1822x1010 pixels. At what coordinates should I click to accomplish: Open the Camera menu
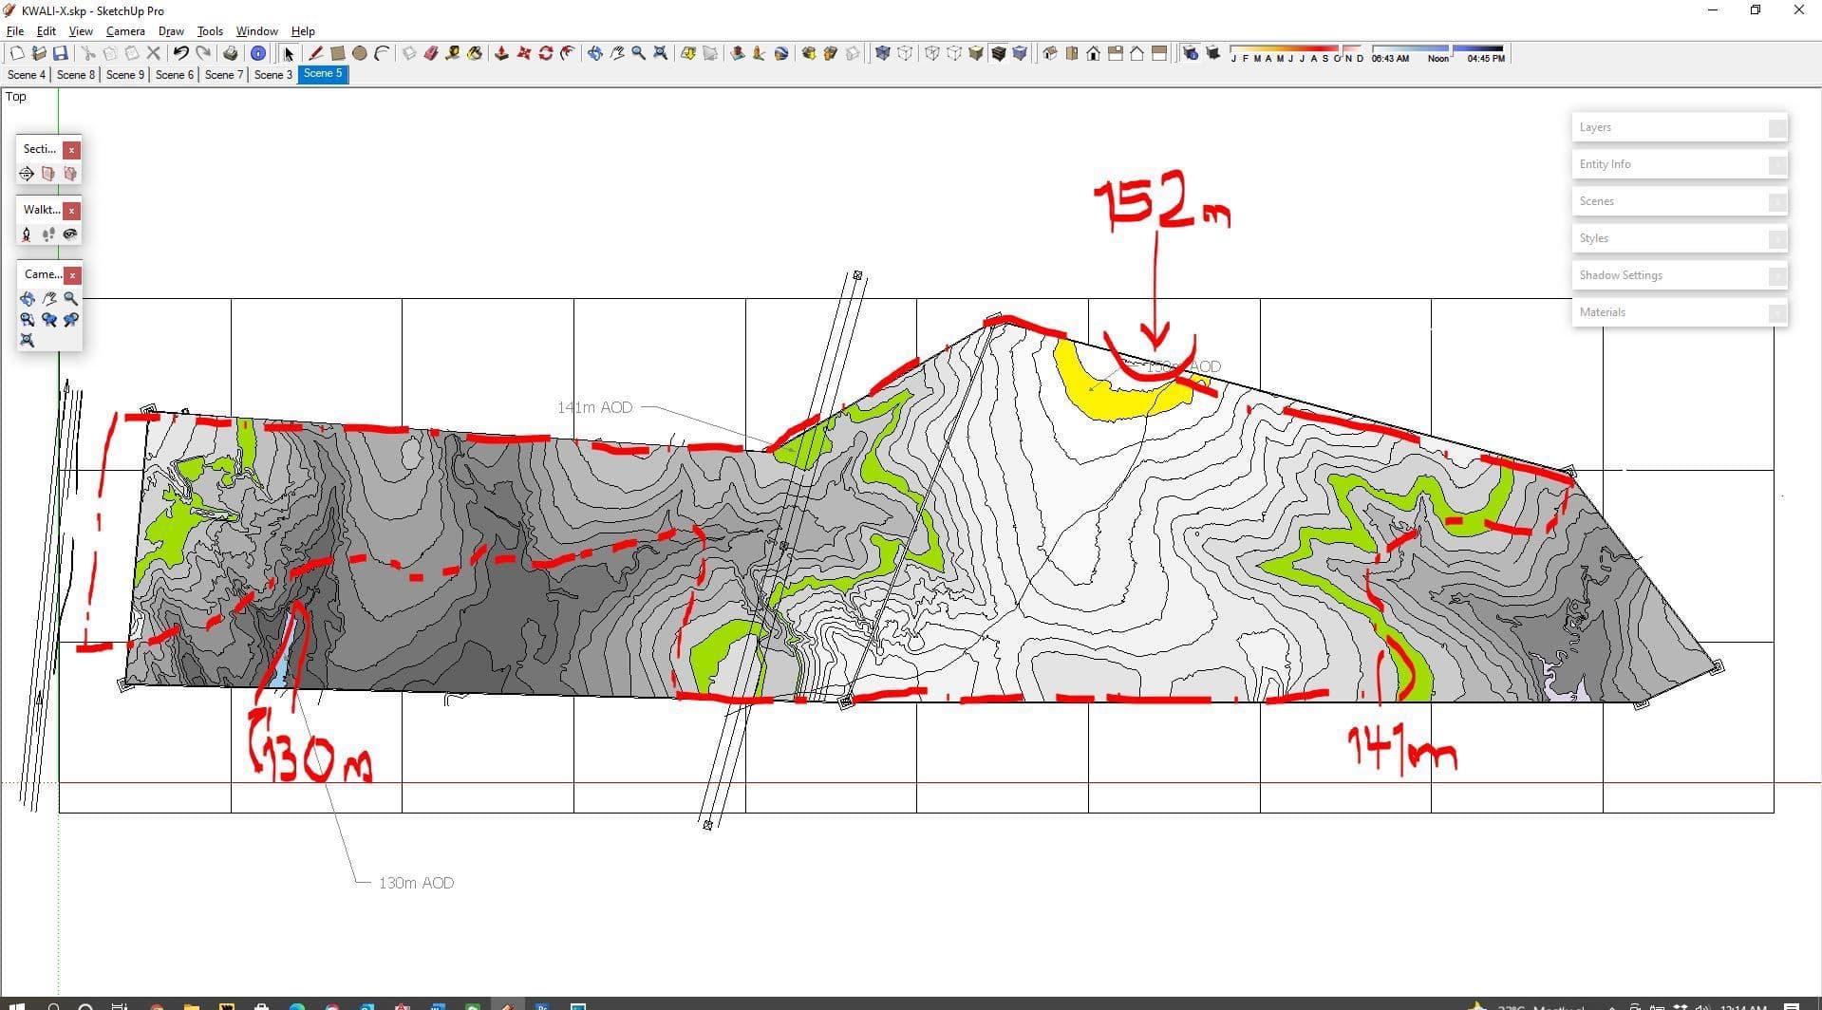click(x=125, y=31)
